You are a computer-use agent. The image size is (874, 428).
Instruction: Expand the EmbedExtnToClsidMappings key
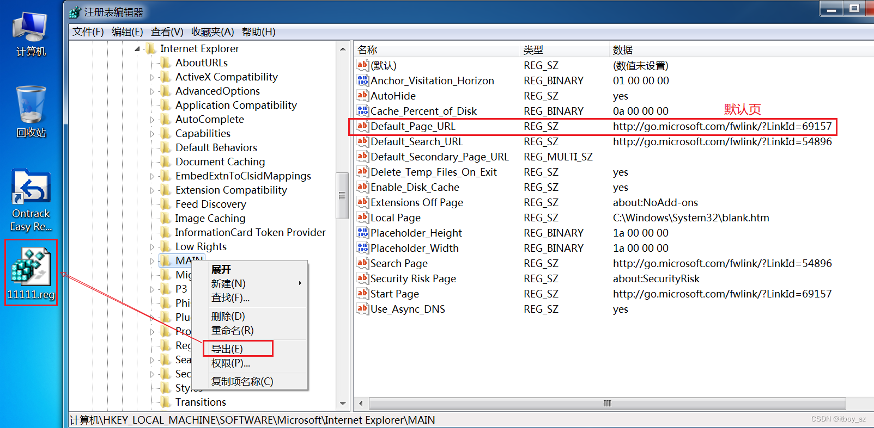[x=153, y=176]
